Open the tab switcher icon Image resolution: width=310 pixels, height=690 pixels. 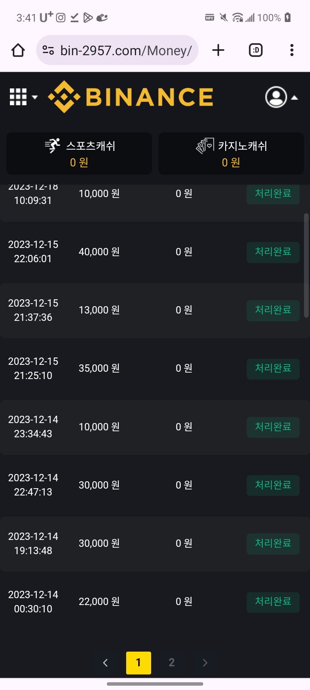click(256, 50)
